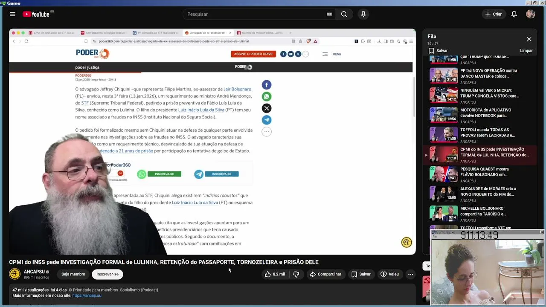Click the more share options ellipsis circle
Viewport: 546px width, 307px height.
click(x=267, y=132)
